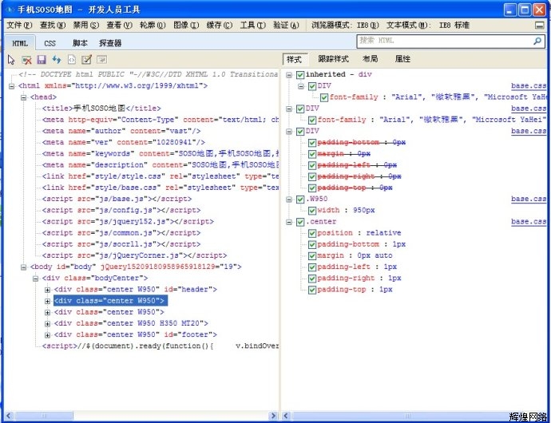The image size is (551, 423).
Task: Expand the div class="center W950 H350 MT20"
Action: click(x=47, y=323)
